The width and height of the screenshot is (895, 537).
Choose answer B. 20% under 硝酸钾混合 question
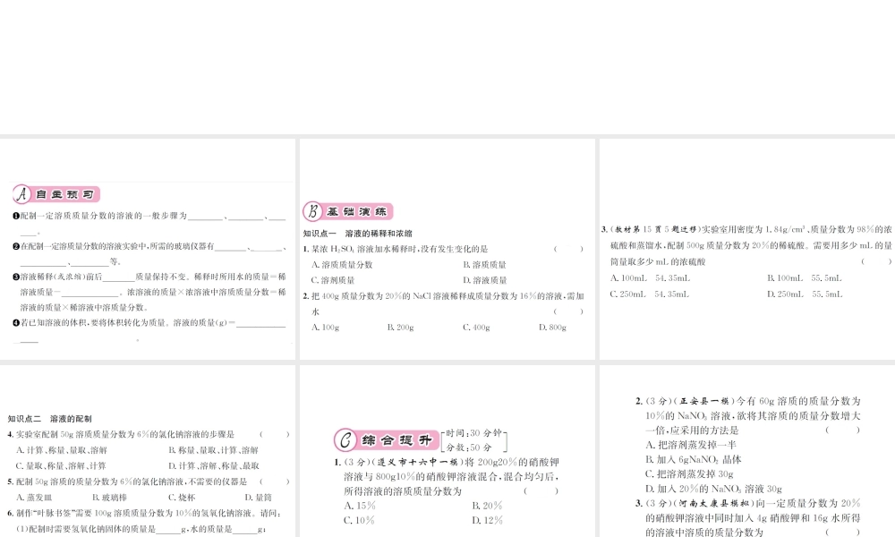[x=488, y=506]
